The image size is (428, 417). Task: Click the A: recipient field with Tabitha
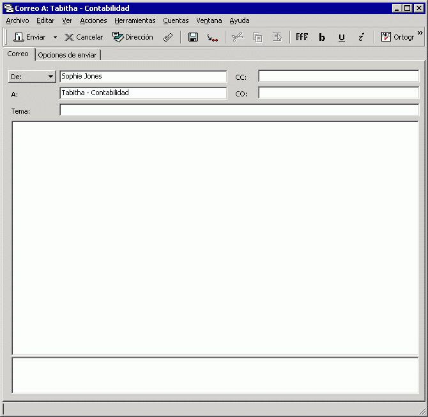143,93
